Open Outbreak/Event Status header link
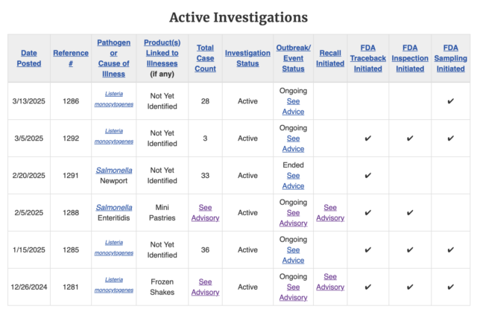This screenshot has height=312, width=477. (x=293, y=58)
